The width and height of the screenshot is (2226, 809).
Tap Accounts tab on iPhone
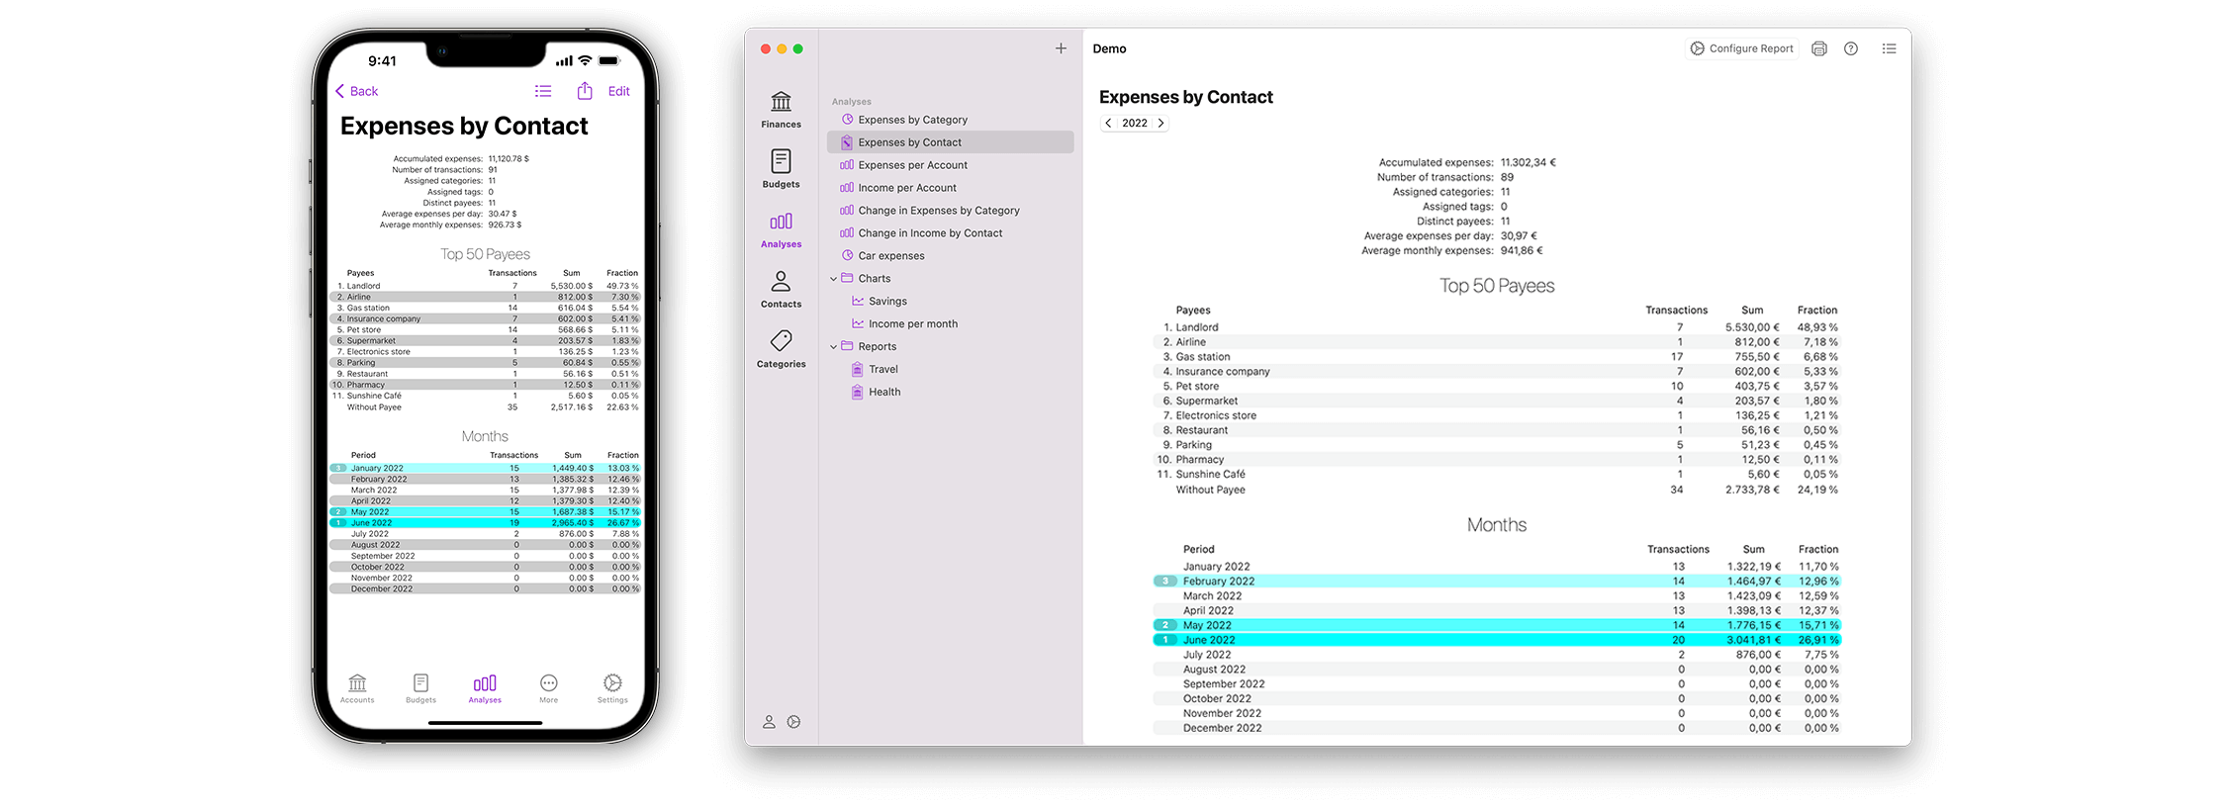click(357, 688)
